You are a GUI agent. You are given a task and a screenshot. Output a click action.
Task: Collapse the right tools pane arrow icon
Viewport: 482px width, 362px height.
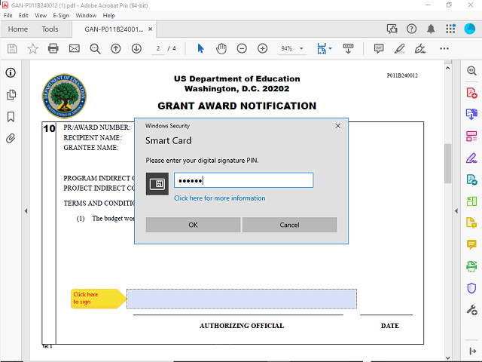coord(473,351)
